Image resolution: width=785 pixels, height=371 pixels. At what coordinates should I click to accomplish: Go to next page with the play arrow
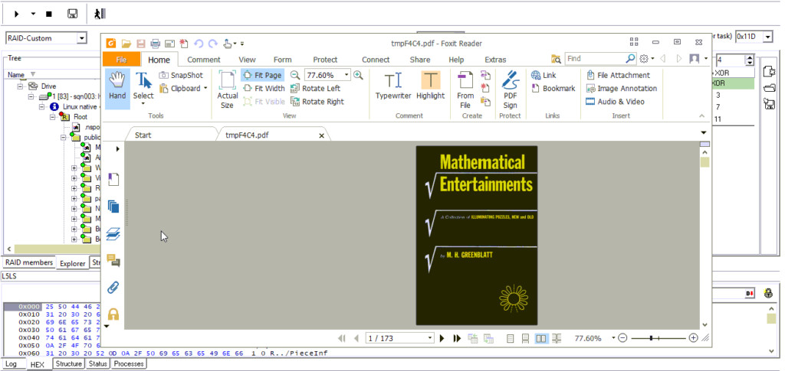[x=442, y=339]
